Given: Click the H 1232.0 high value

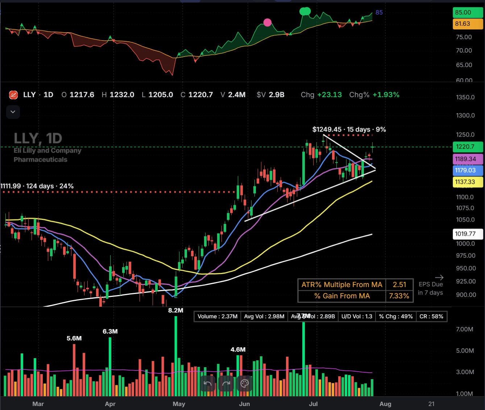Looking at the screenshot, I should [118, 95].
